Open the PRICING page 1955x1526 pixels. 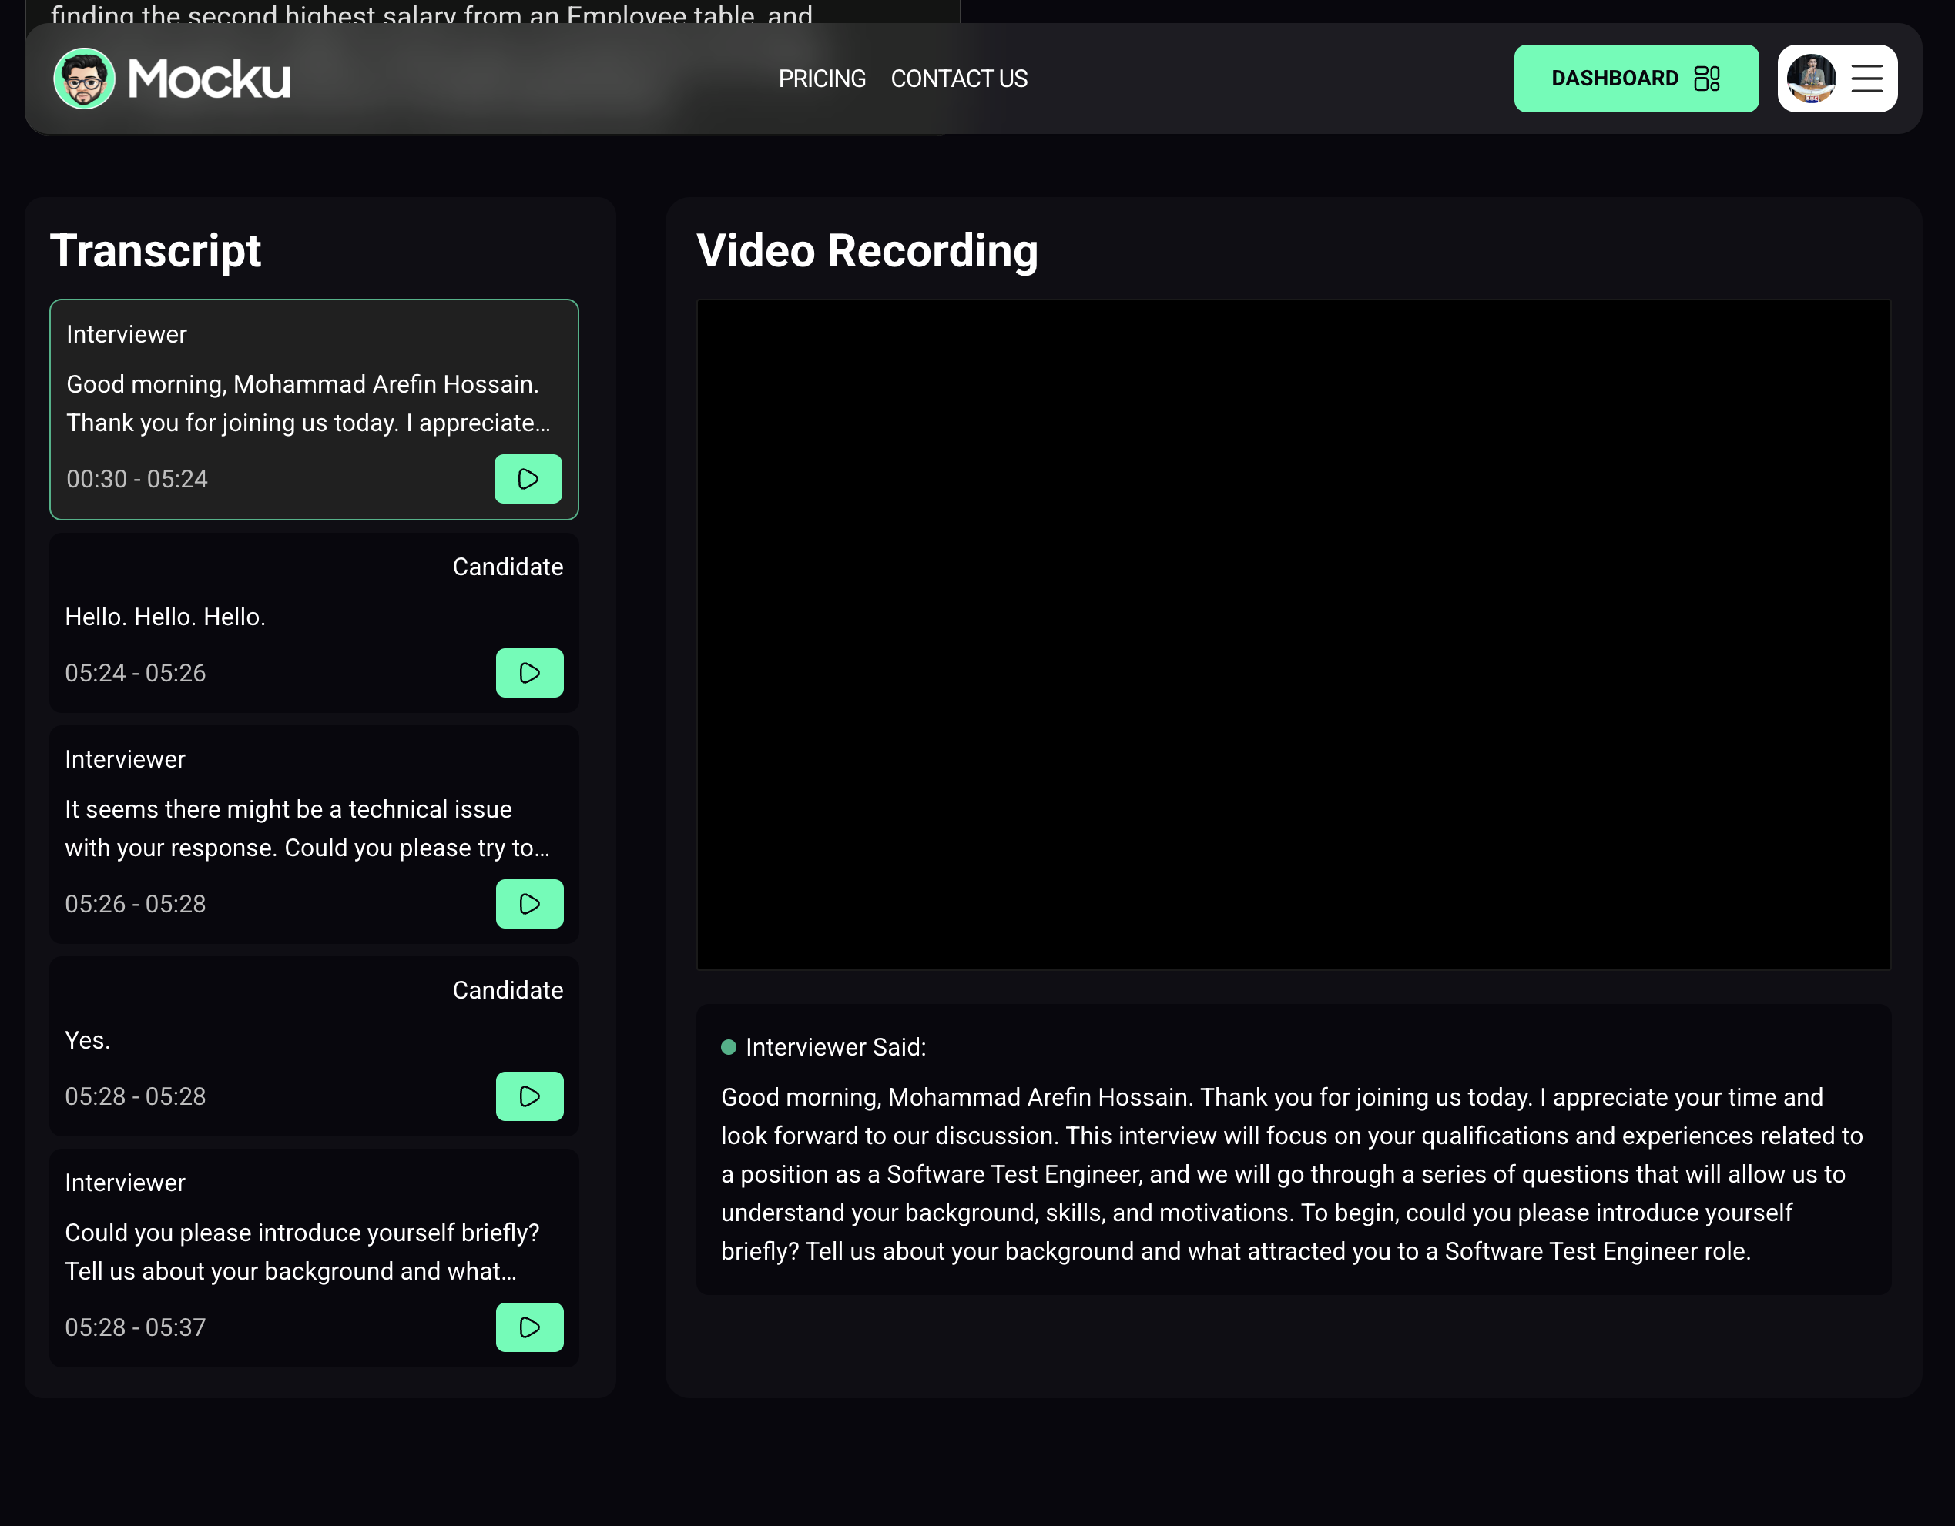pyautogui.click(x=822, y=79)
